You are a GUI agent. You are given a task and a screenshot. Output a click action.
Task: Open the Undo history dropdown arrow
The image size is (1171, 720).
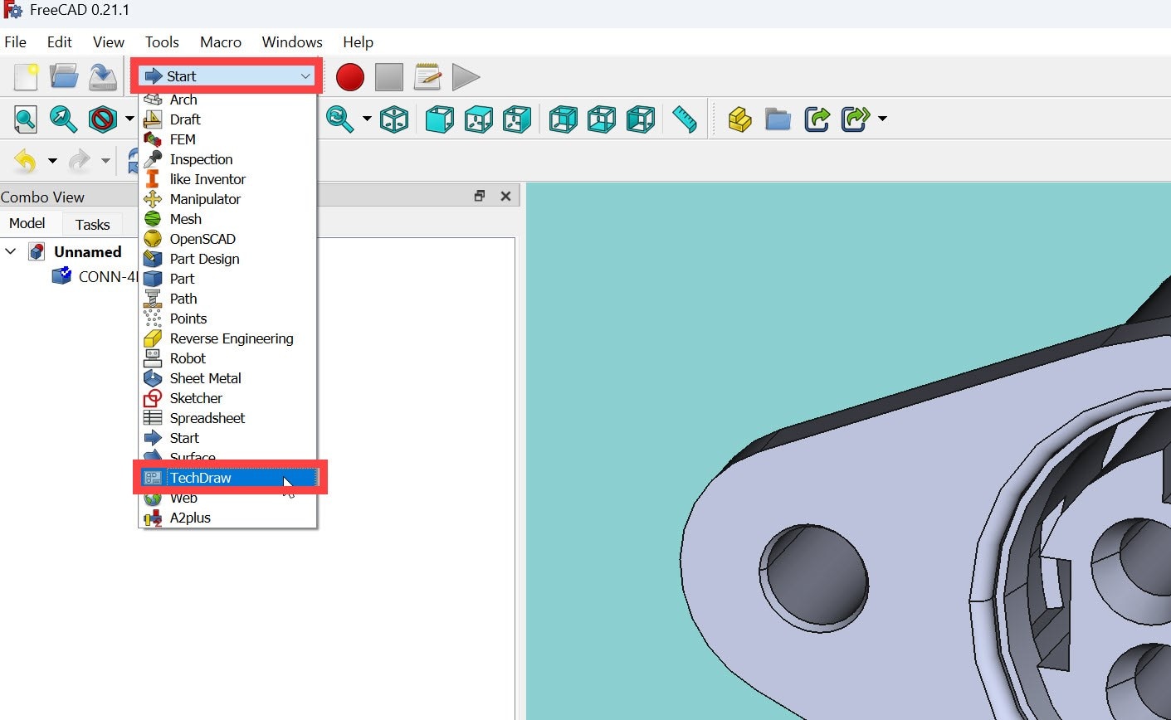(x=52, y=161)
